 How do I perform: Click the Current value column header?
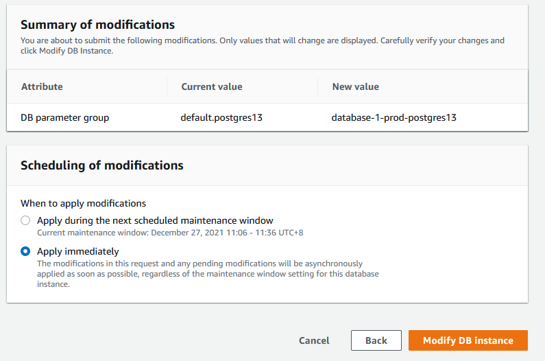coord(211,86)
